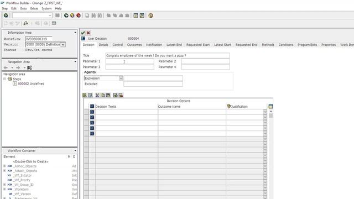This screenshot has width=354, height=199.
Task: Click the Outcome Name column header
Action: coord(192,107)
